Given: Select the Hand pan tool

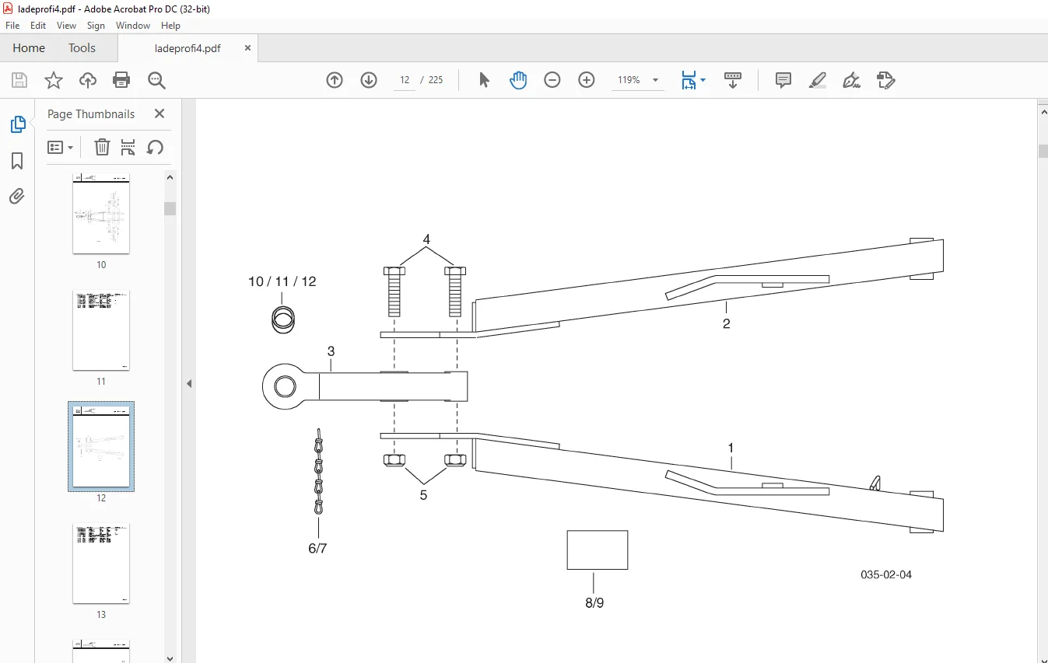Looking at the screenshot, I should 518,80.
